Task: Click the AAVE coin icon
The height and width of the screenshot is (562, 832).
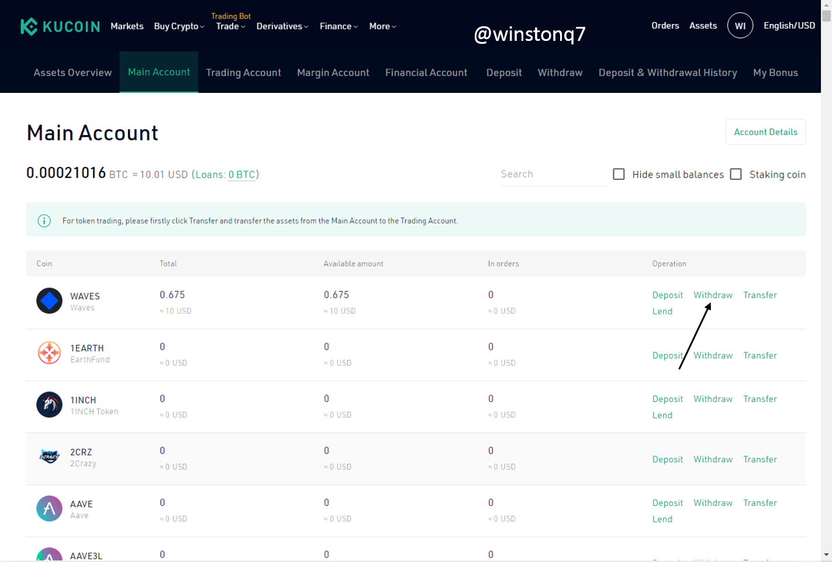Action: 49,509
